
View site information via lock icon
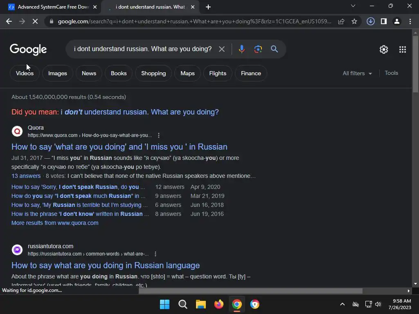52,21
